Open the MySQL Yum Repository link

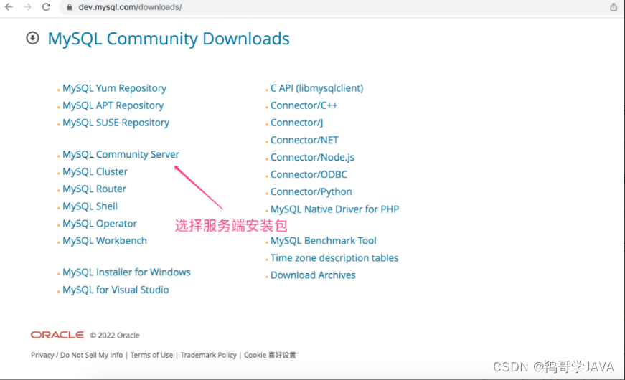[x=114, y=88]
